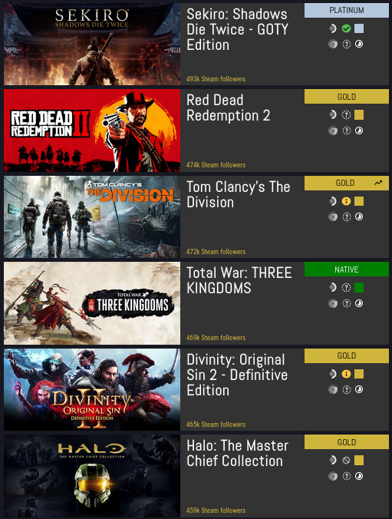This screenshot has width=392, height=519.
Task: Click the question-mark Deck status icon for Total War
Action: click(x=346, y=288)
